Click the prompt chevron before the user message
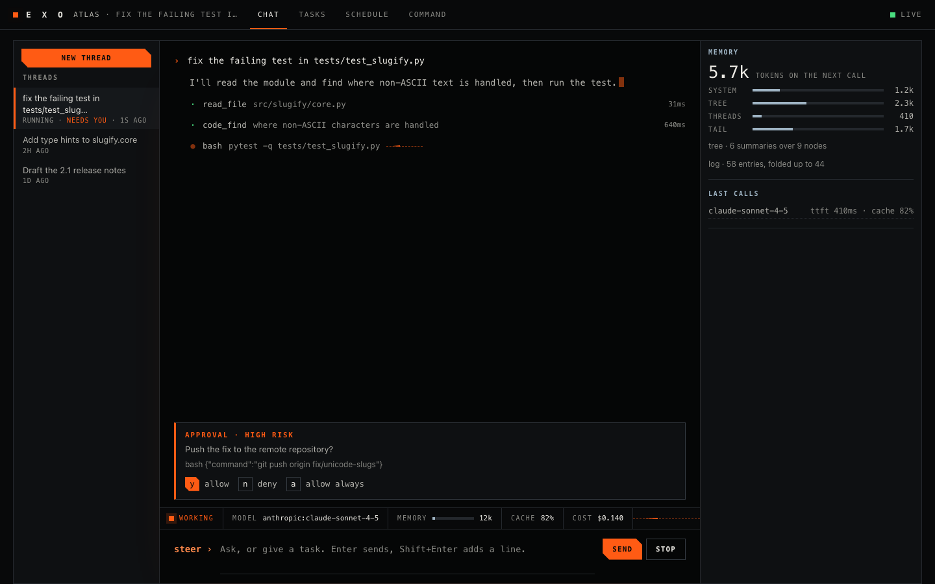 point(177,61)
